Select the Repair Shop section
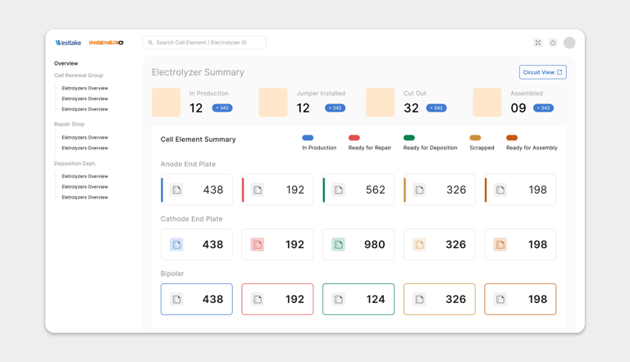This screenshot has height=362, width=630. click(x=70, y=124)
